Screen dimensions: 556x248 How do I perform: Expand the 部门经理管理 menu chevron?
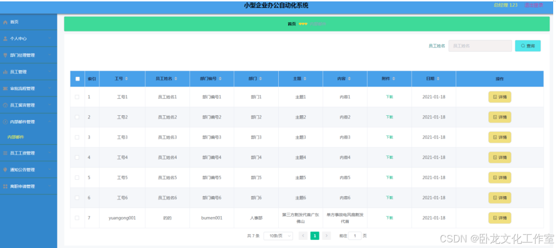tap(49, 55)
